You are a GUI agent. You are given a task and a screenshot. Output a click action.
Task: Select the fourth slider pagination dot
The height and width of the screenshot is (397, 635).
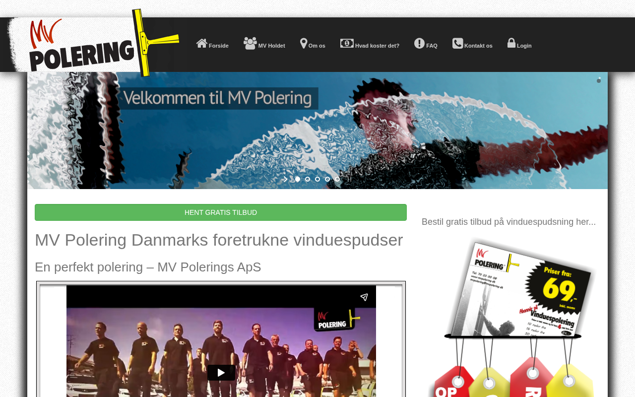pyautogui.click(x=327, y=179)
